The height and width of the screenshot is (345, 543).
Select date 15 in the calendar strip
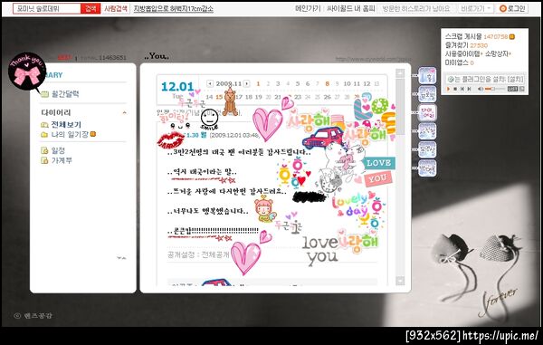click(x=219, y=97)
